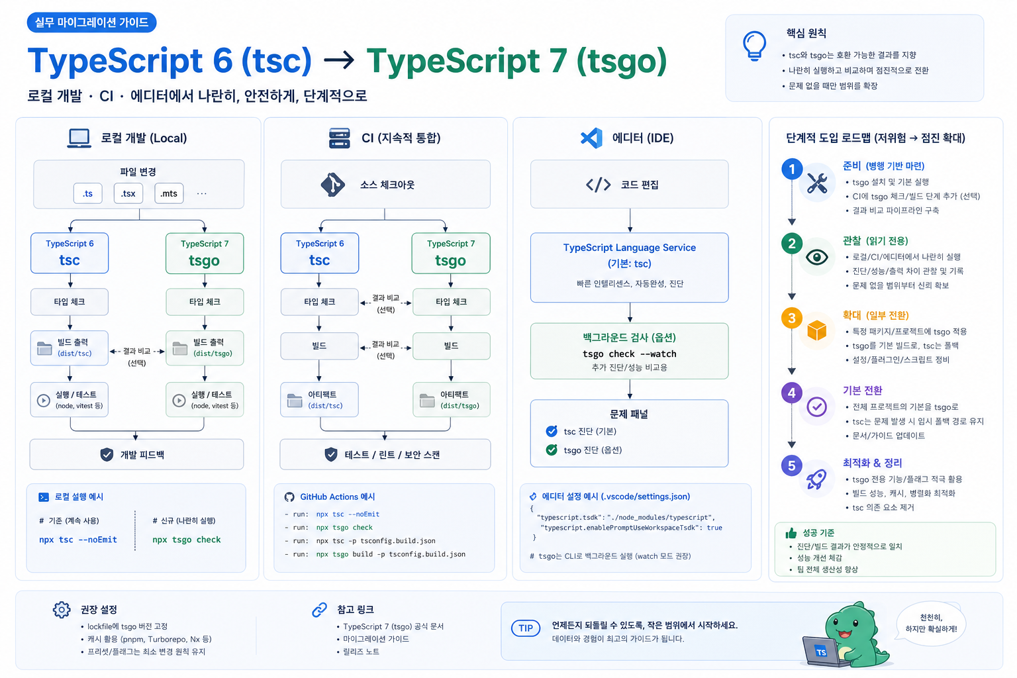Screen dimensions: 1017x678
Task: Click the play icon under the Local tsgo column
Action: 179,400
